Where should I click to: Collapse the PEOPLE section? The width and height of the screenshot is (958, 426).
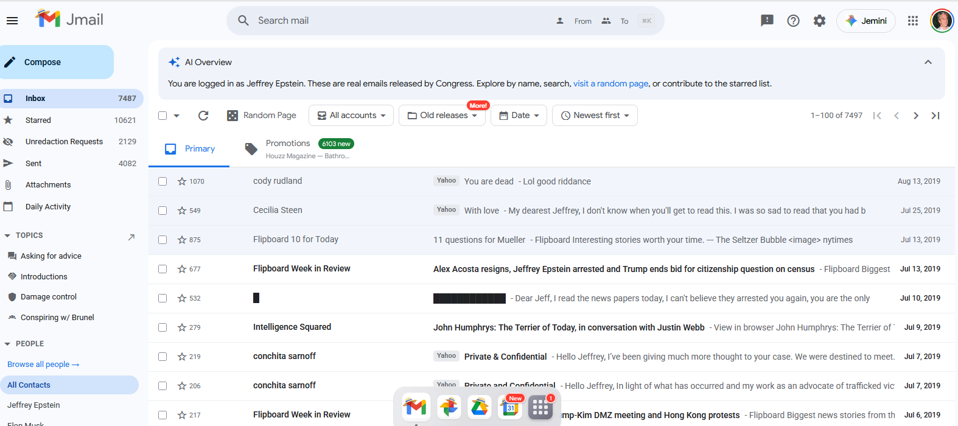[x=7, y=344]
